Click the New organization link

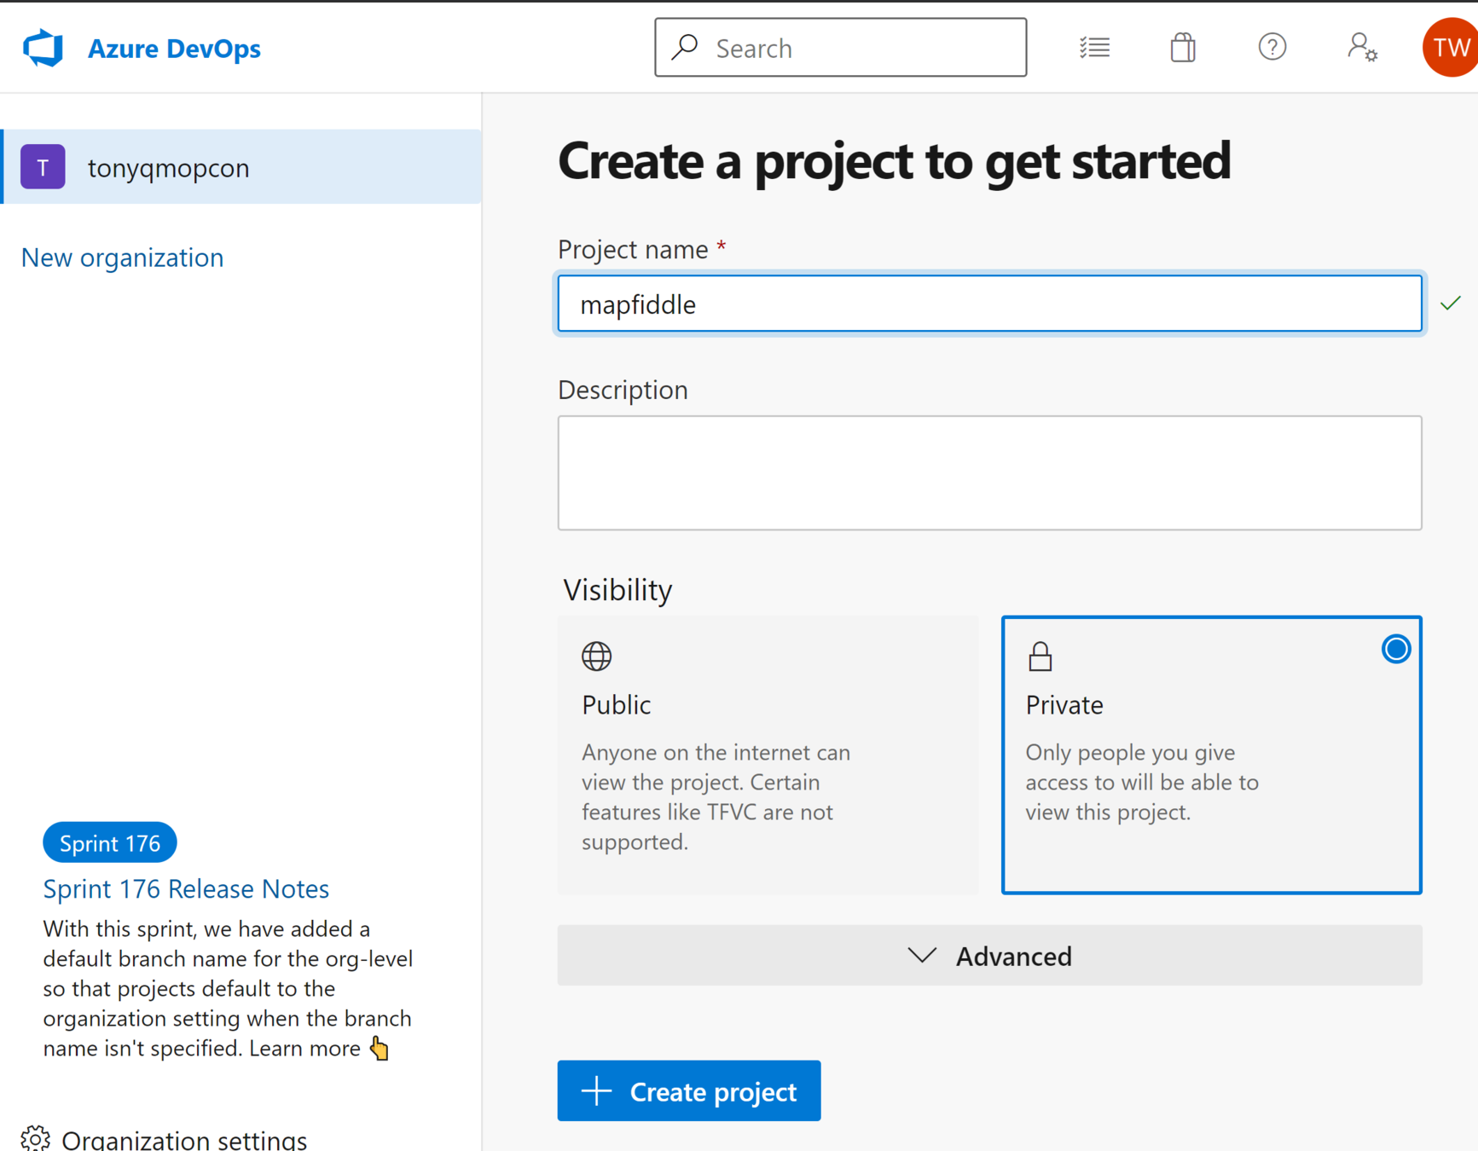[122, 257]
